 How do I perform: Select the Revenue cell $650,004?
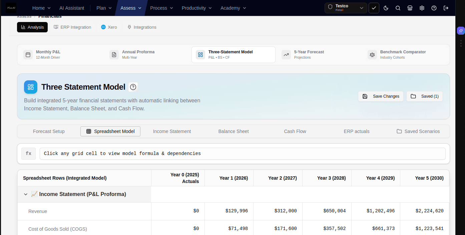click(x=327, y=211)
